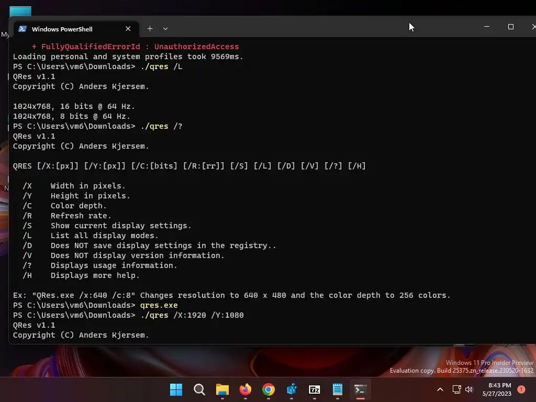Click the '/R Refresh rate.' line

click(x=67, y=216)
